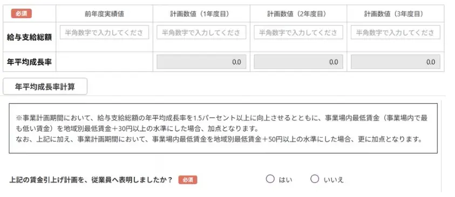Click the 計画数値（2年度目） column header
Screen dimensions: 455x197
pos(298,14)
